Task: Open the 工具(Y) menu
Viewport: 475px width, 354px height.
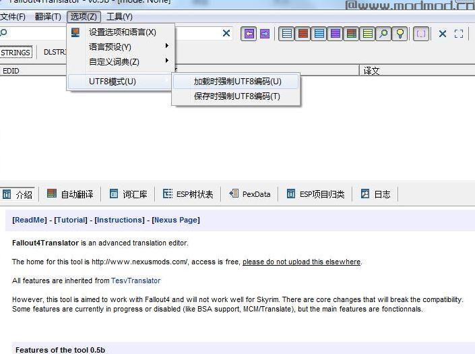Action: pyautogui.click(x=119, y=17)
